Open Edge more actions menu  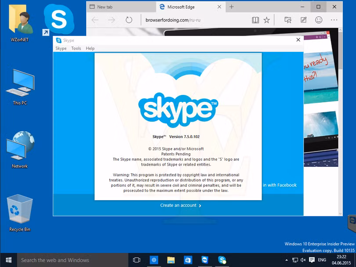click(x=334, y=20)
